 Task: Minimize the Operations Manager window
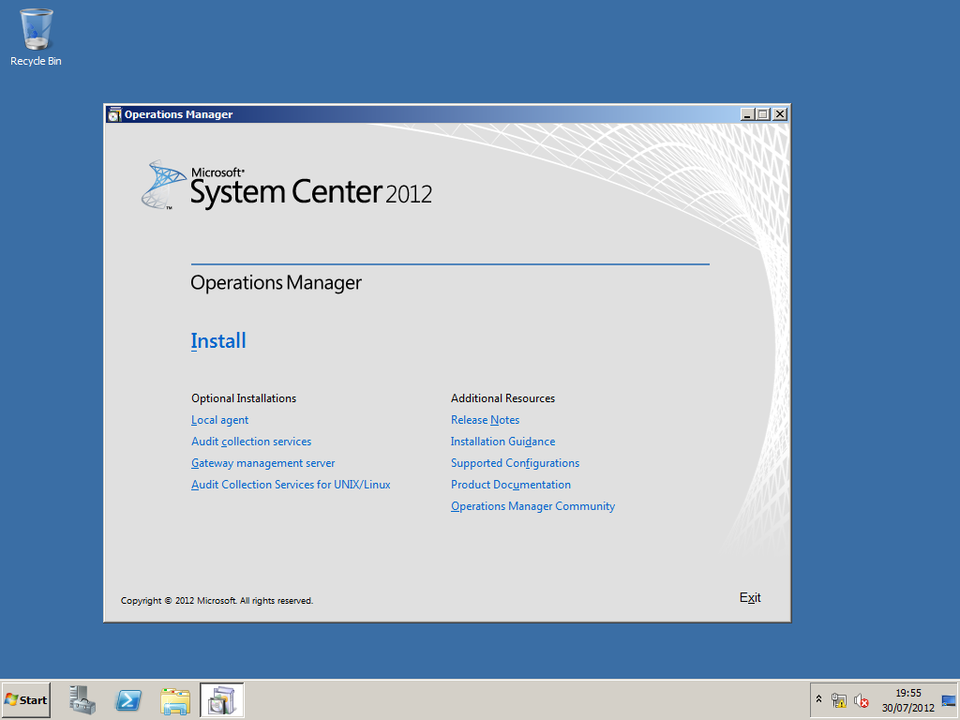(747, 114)
